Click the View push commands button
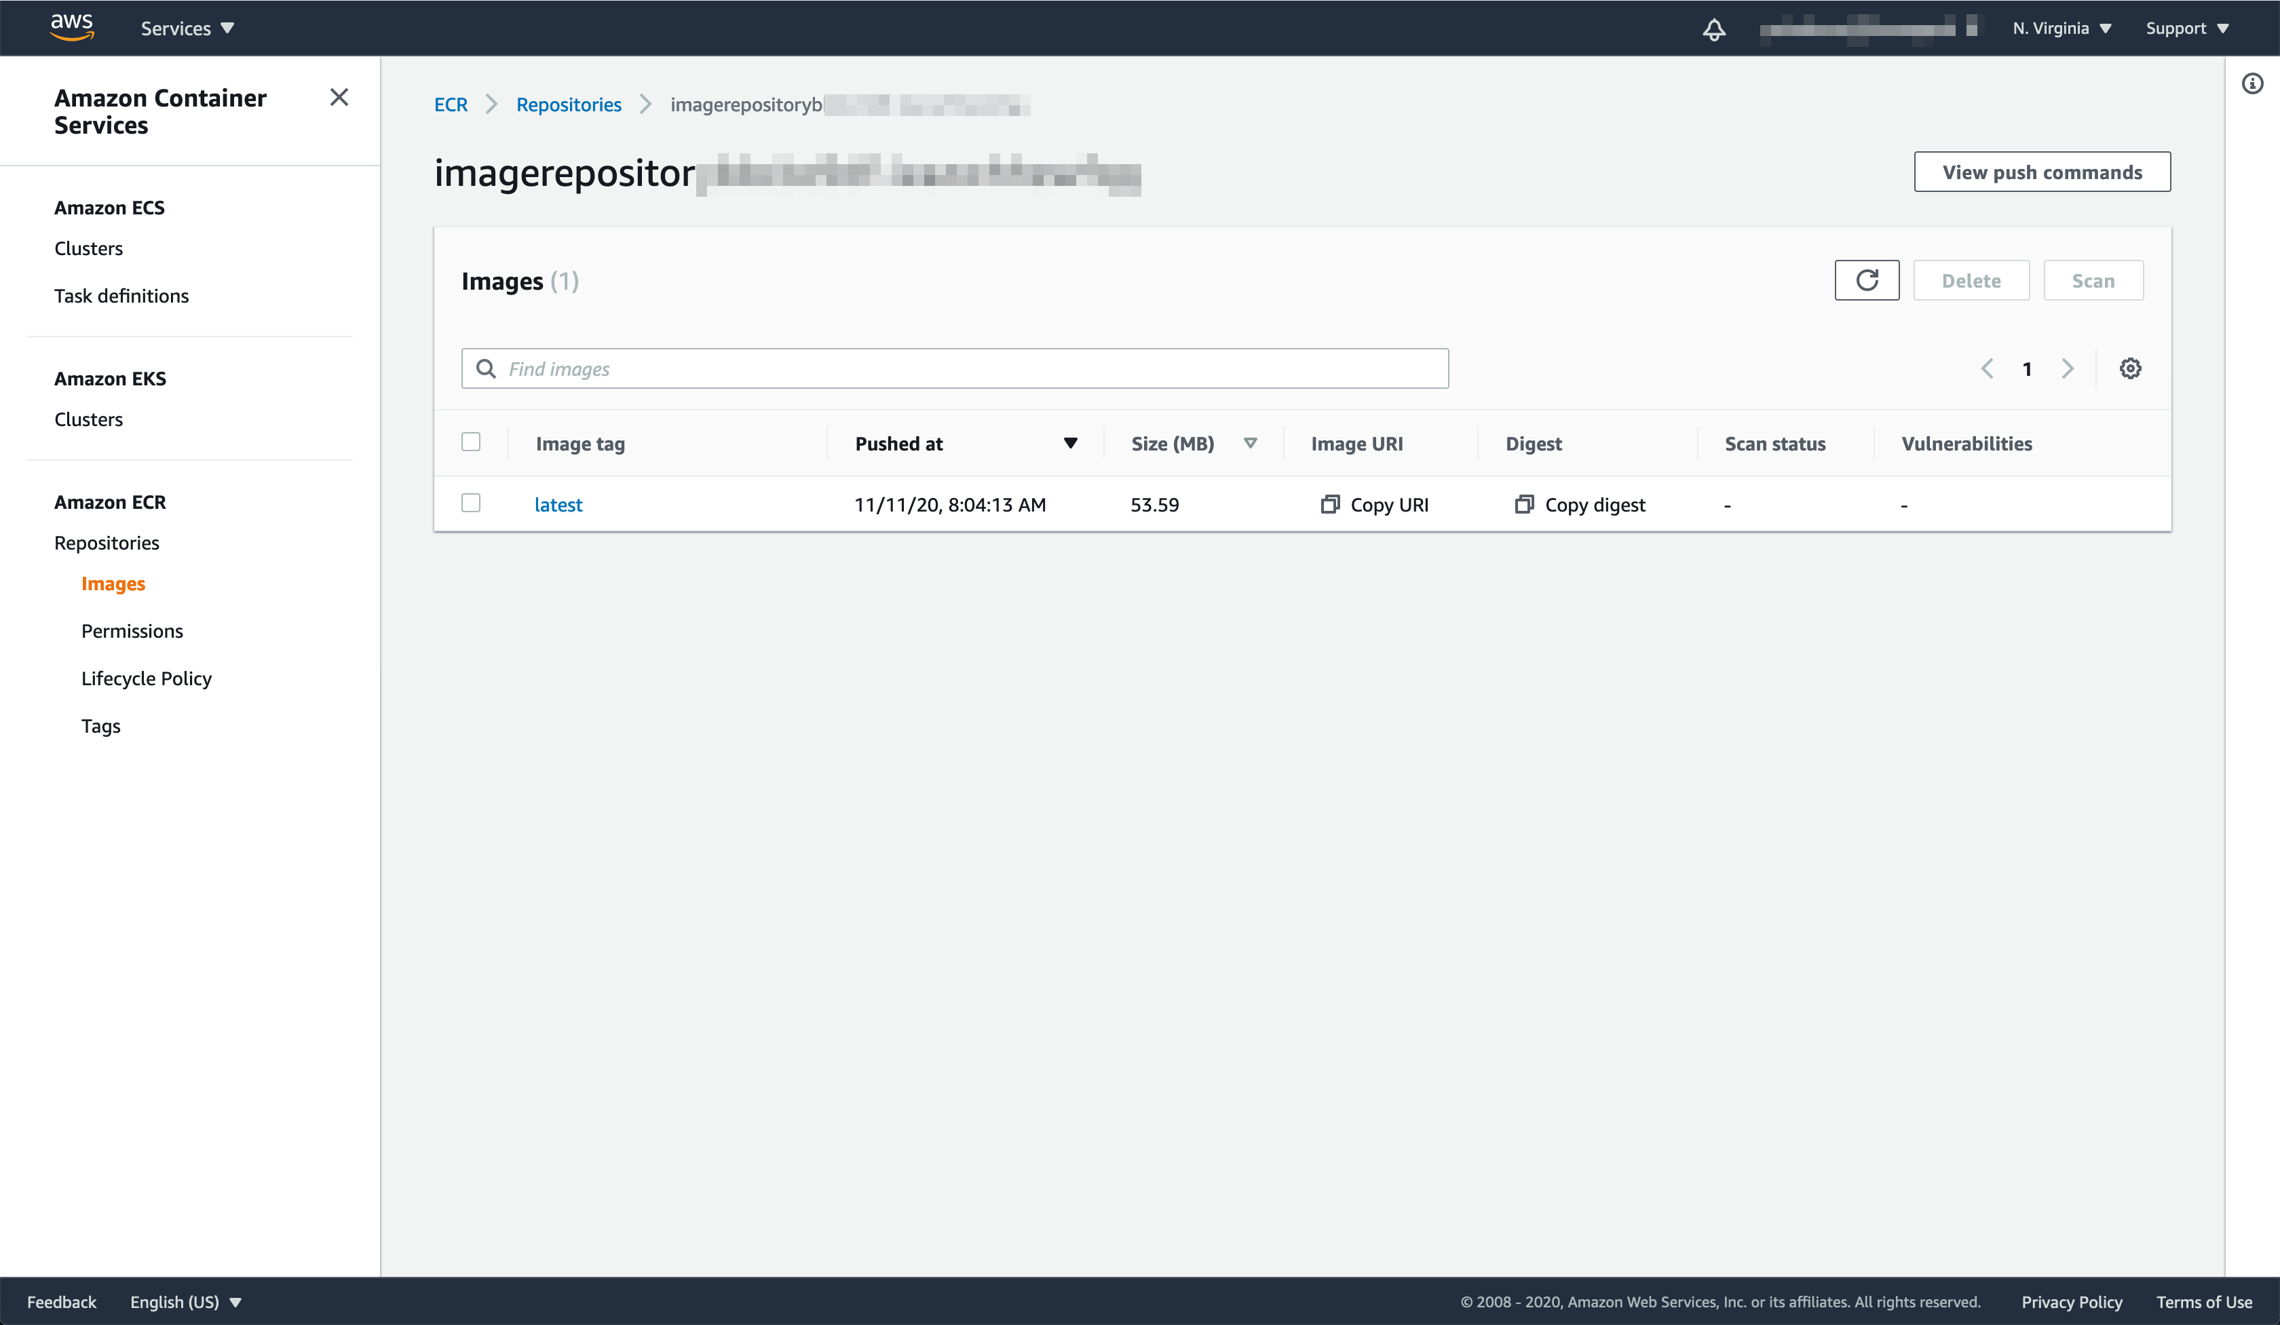The height and width of the screenshot is (1325, 2280). tap(2040, 172)
